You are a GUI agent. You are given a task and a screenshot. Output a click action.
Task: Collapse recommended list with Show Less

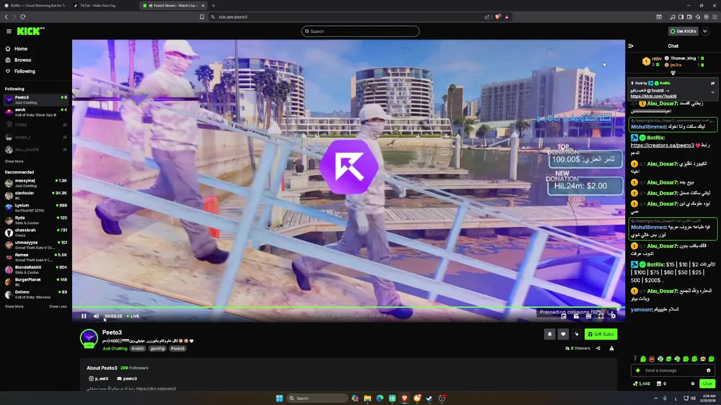58,307
